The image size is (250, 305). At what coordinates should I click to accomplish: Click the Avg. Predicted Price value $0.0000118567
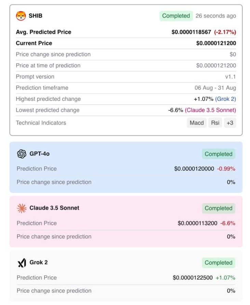pos(191,32)
